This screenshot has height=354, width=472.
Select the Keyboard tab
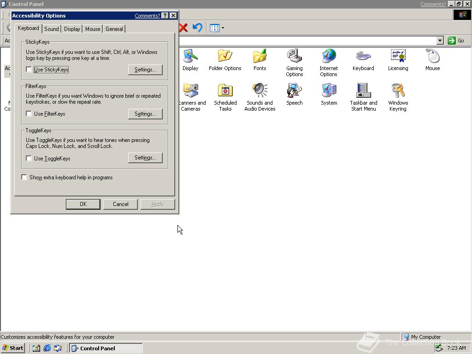coord(28,28)
